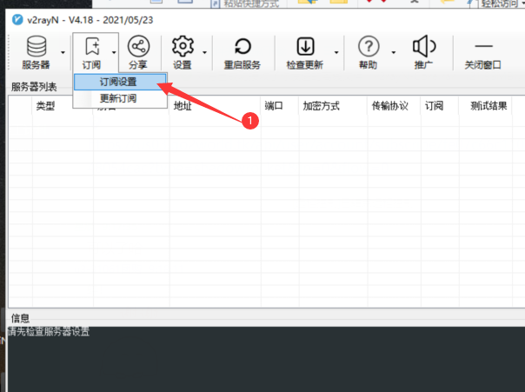Select Subscription Settings (订阅设置) menu item
This screenshot has width=525, height=392.
pyautogui.click(x=118, y=82)
